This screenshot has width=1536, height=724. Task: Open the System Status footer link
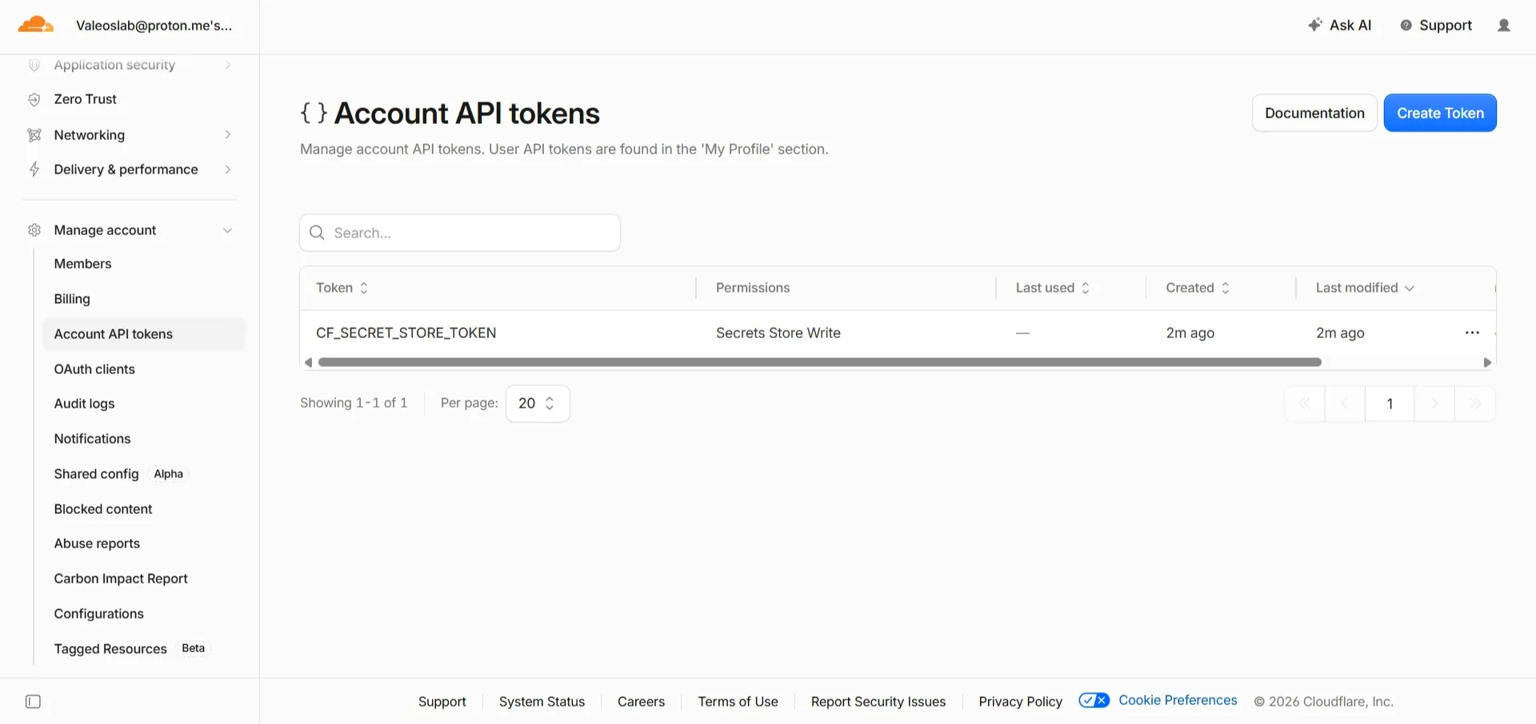click(542, 702)
